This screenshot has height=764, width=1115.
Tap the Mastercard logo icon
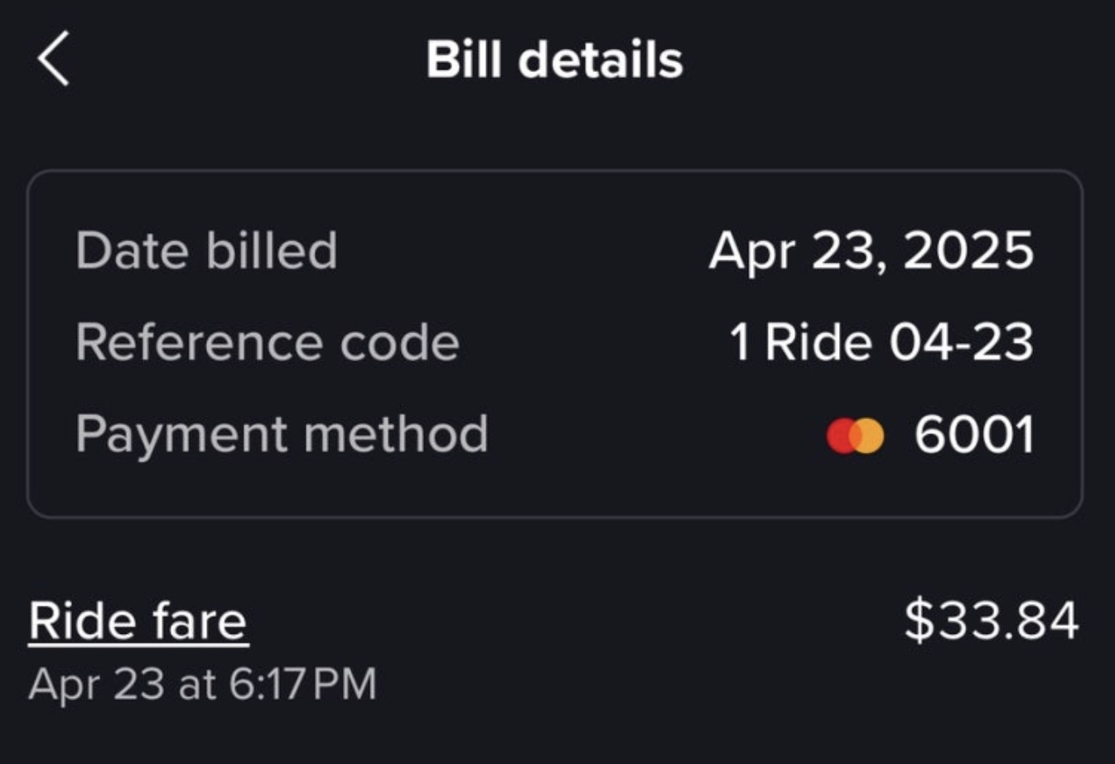pos(855,435)
